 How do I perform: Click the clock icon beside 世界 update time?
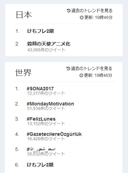pyautogui.click(x=81, y=75)
